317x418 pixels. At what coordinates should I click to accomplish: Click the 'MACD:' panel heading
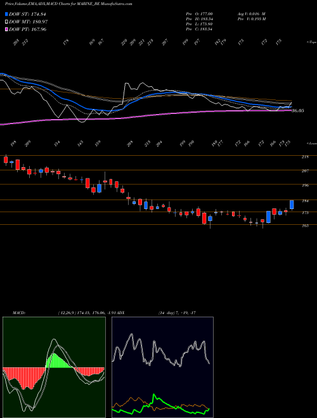pyautogui.click(x=19, y=313)
